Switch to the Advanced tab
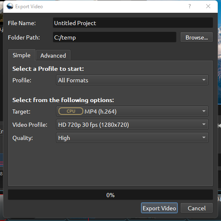This screenshot has width=221, height=221. coord(53,56)
